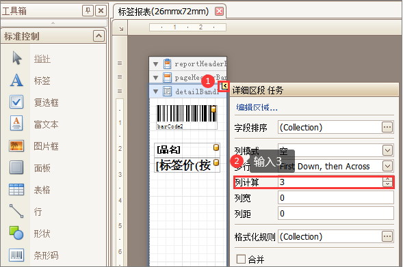Image resolution: width=403 pixels, height=267 pixels.
Task: Select the Panel (面板) tool icon
Action: pyautogui.click(x=16, y=167)
